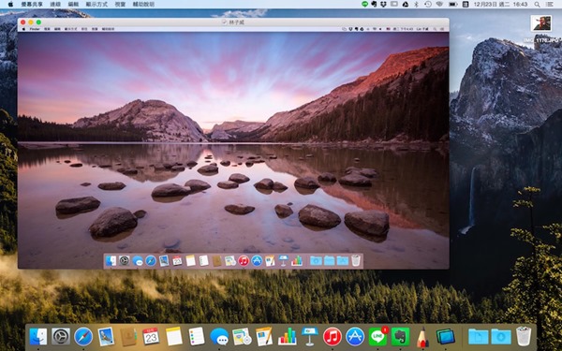Open Reminders in the local Dock
The height and width of the screenshot is (351, 562).
pyautogui.click(x=197, y=337)
